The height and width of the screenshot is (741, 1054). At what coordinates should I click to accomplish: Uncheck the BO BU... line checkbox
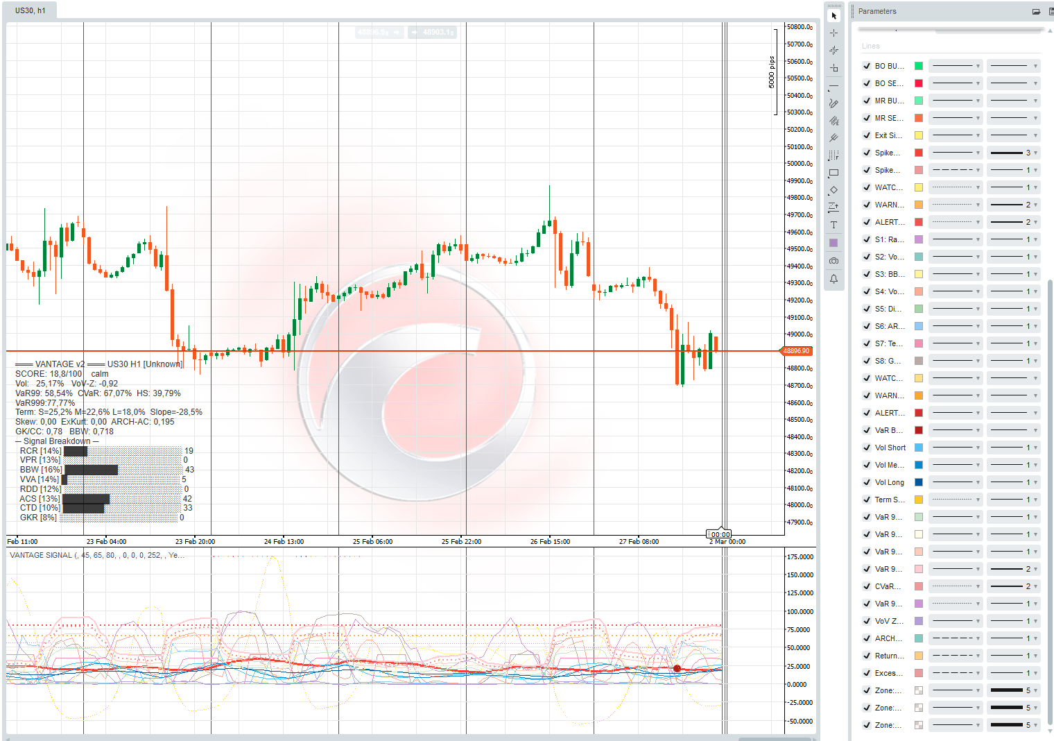tap(867, 66)
